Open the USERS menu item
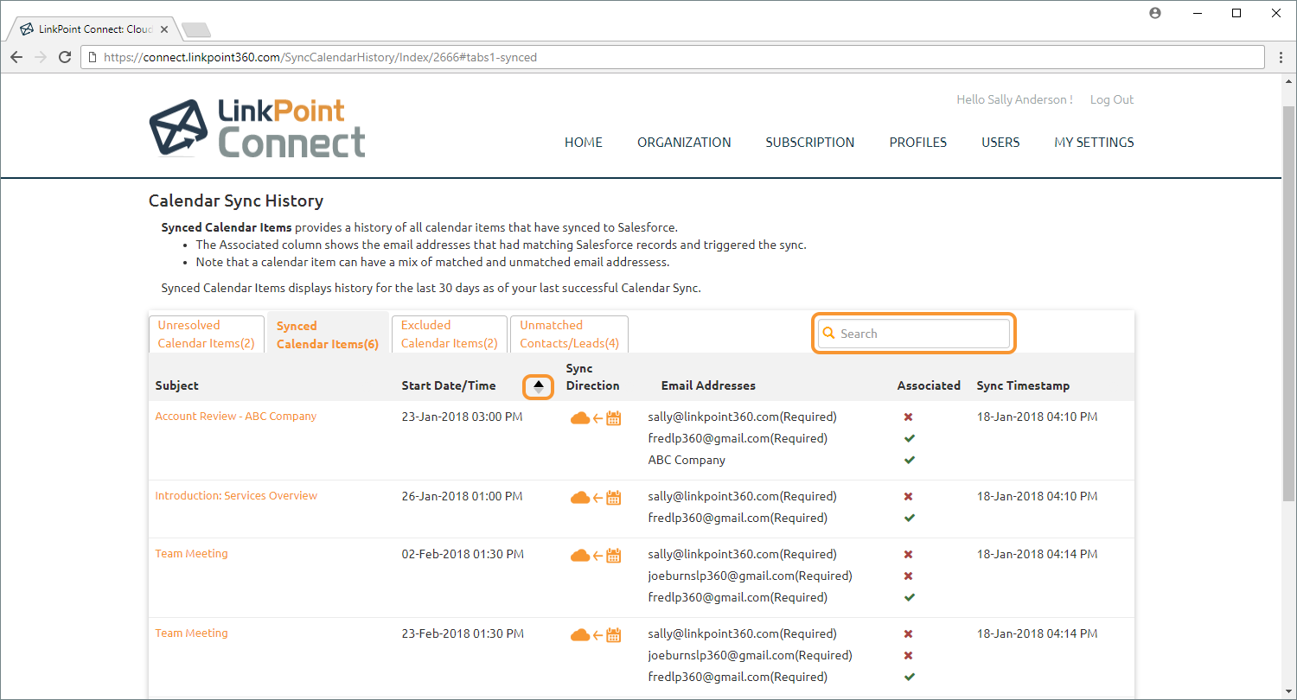The width and height of the screenshot is (1297, 700). coord(1000,143)
